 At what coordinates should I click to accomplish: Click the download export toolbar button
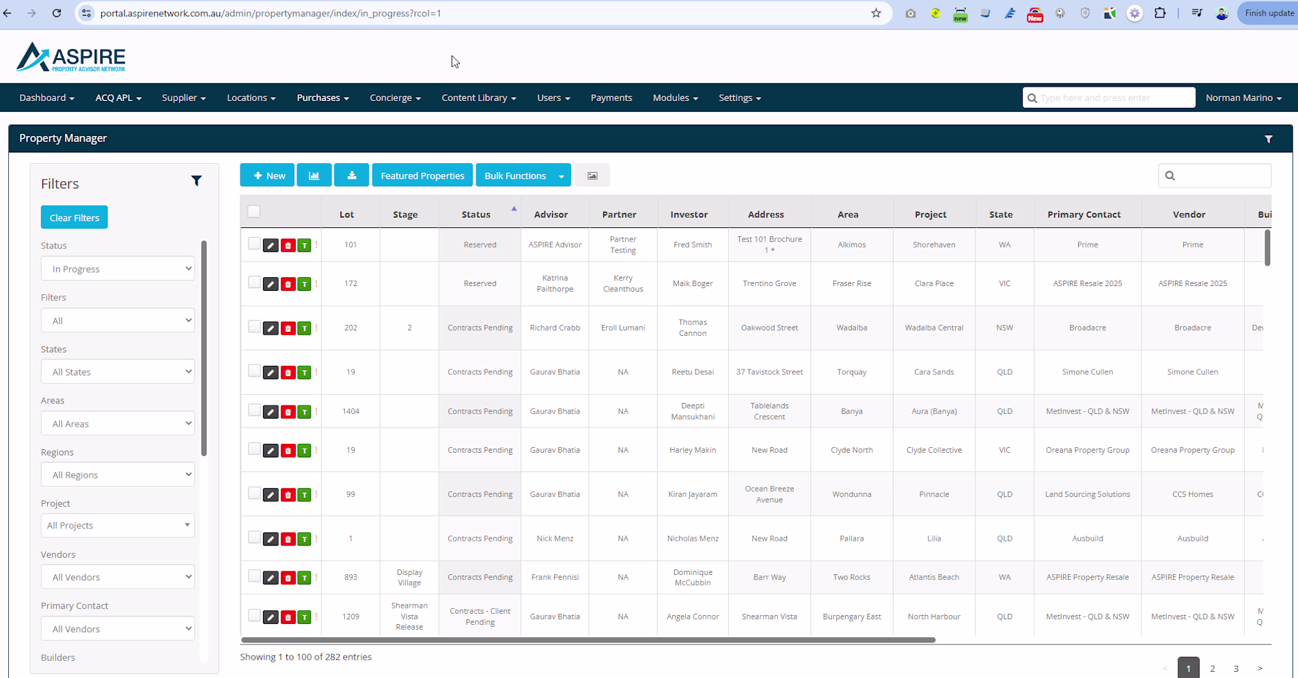(x=352, y=175)
